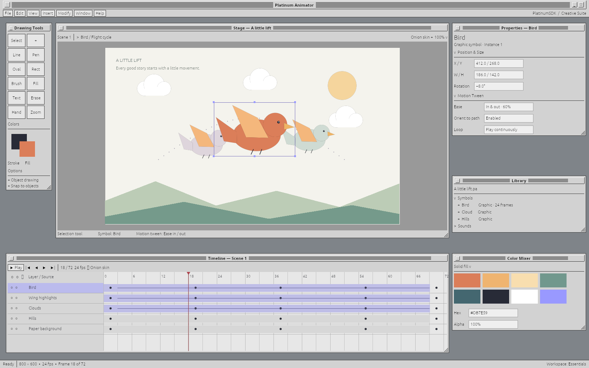This screenshot has width=589, height=368.
Task: Toggle the Onion skin checkbox in Timeline
Action: click(88, 268)
